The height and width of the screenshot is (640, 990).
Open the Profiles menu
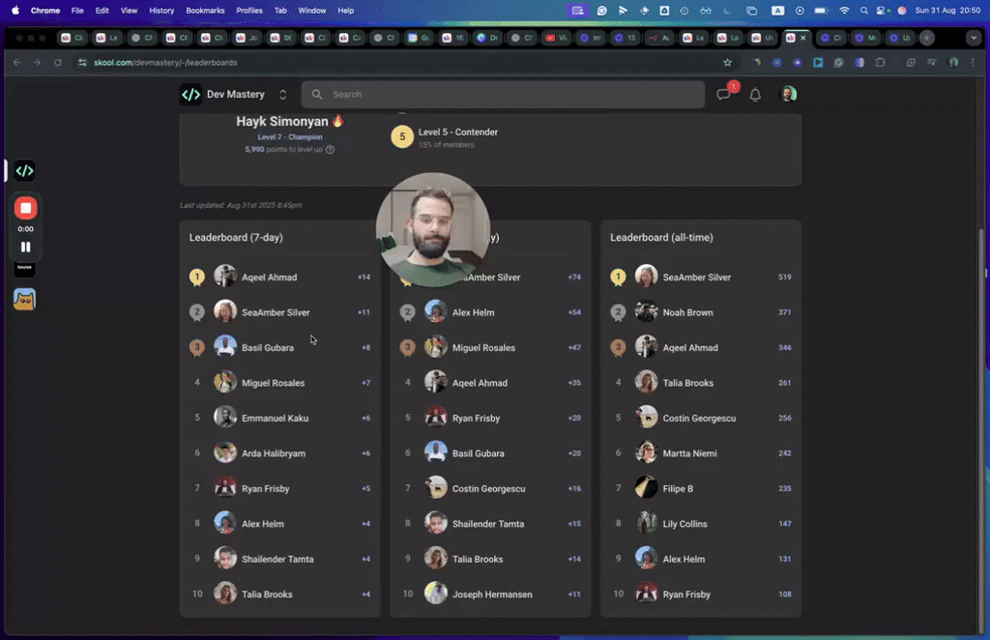[248, 11]
